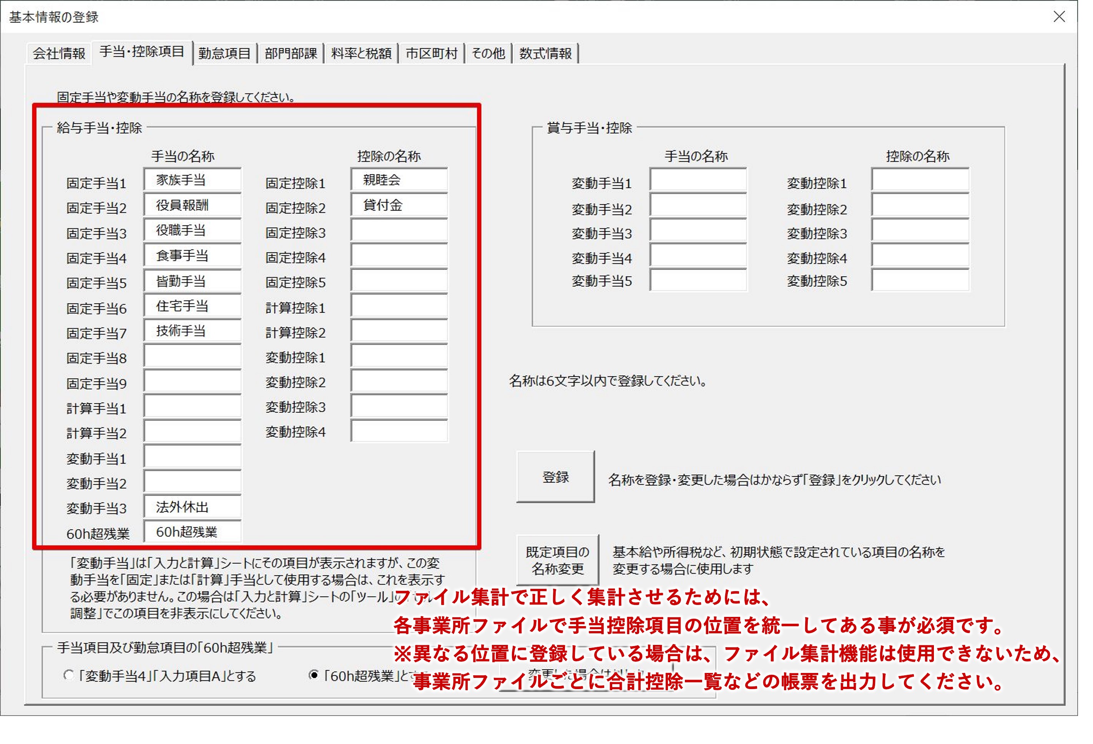The width and height of the screenshot is (1093, 744).
Task: Open the 数式情報 tab
Action: 545,53
